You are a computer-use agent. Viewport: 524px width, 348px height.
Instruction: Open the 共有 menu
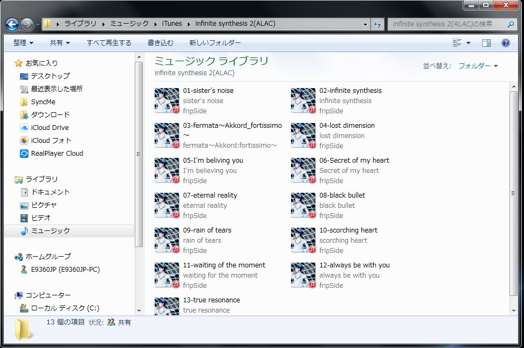coord(60,43)
